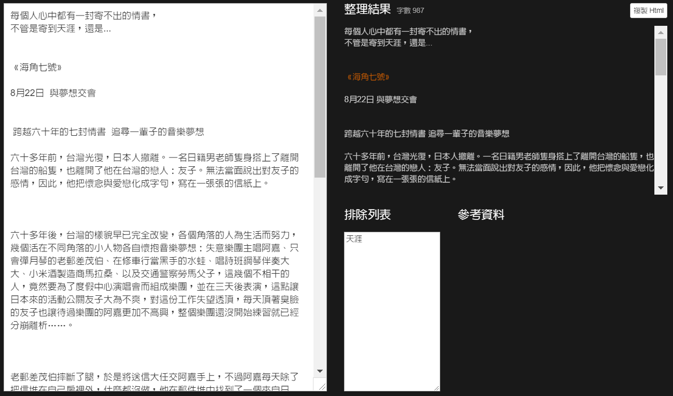
Task: Click the 排除列表 heading
Action: pyautogui.click(x=367, y=215)
